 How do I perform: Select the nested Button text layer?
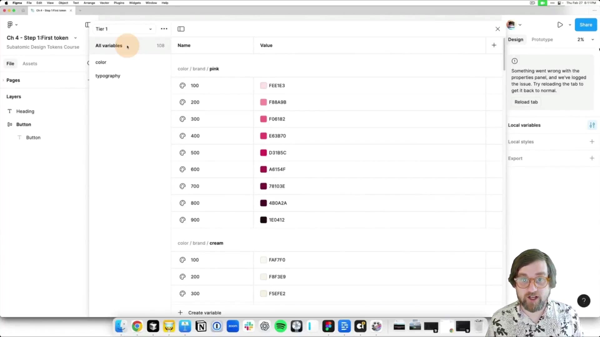pos(33,138)
